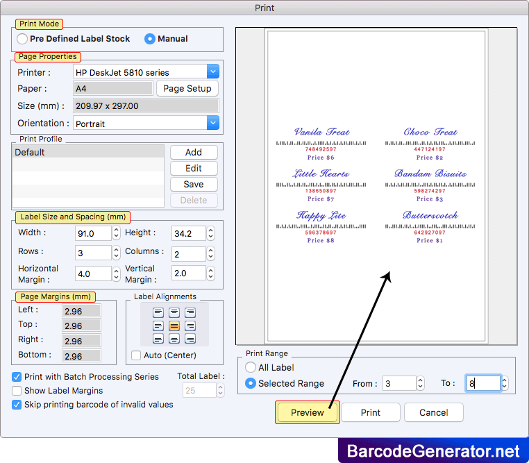Select the Selected Range option
The width and height of the screenshot is (529, 463).
tap(251, 383)
